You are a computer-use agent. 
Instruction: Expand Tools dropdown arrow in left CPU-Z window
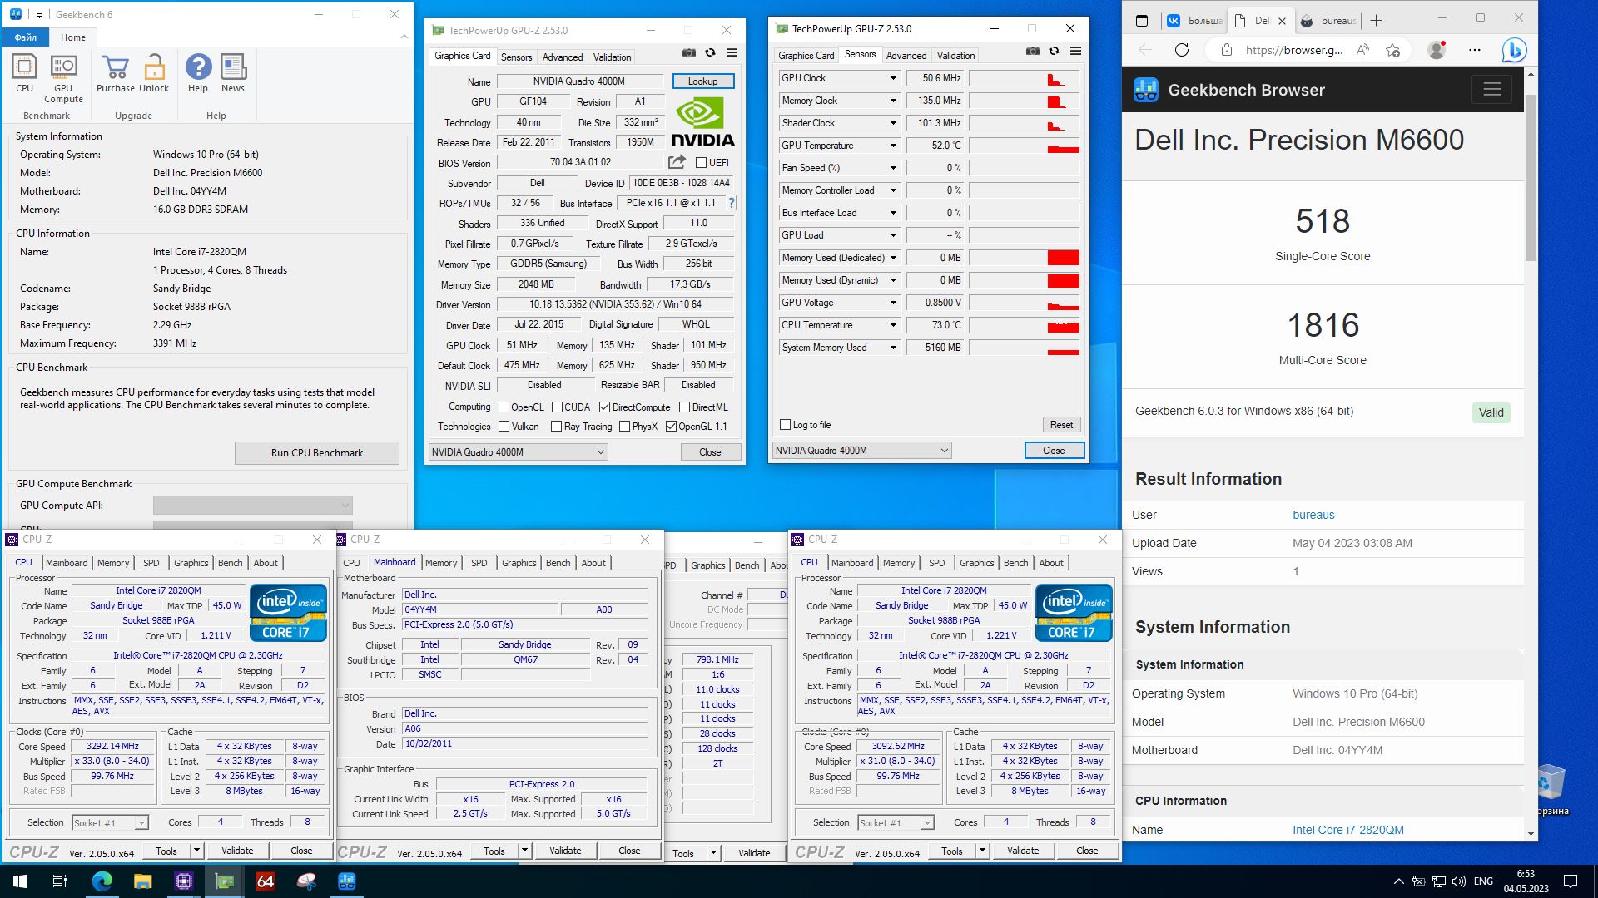[x=196, y=851]
